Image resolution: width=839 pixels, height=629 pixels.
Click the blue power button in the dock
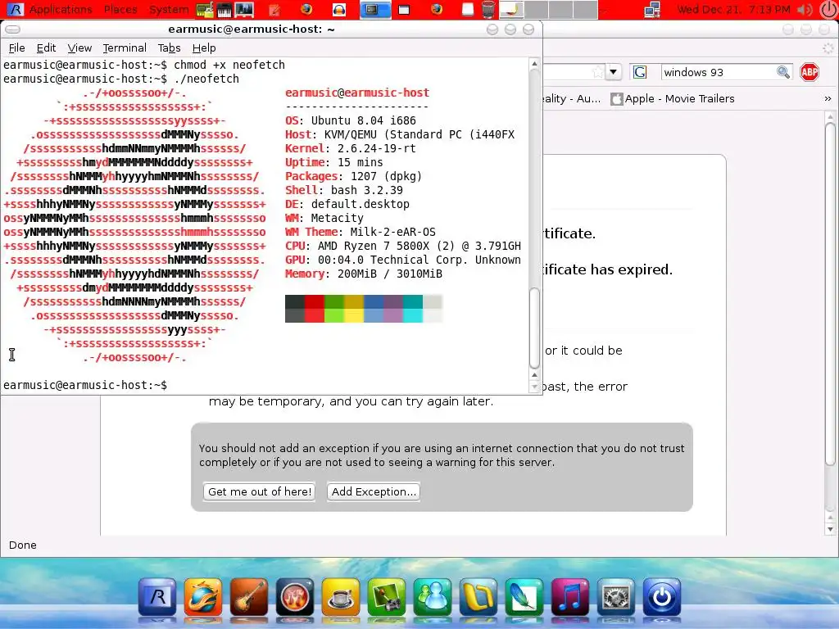pos(661,597)
